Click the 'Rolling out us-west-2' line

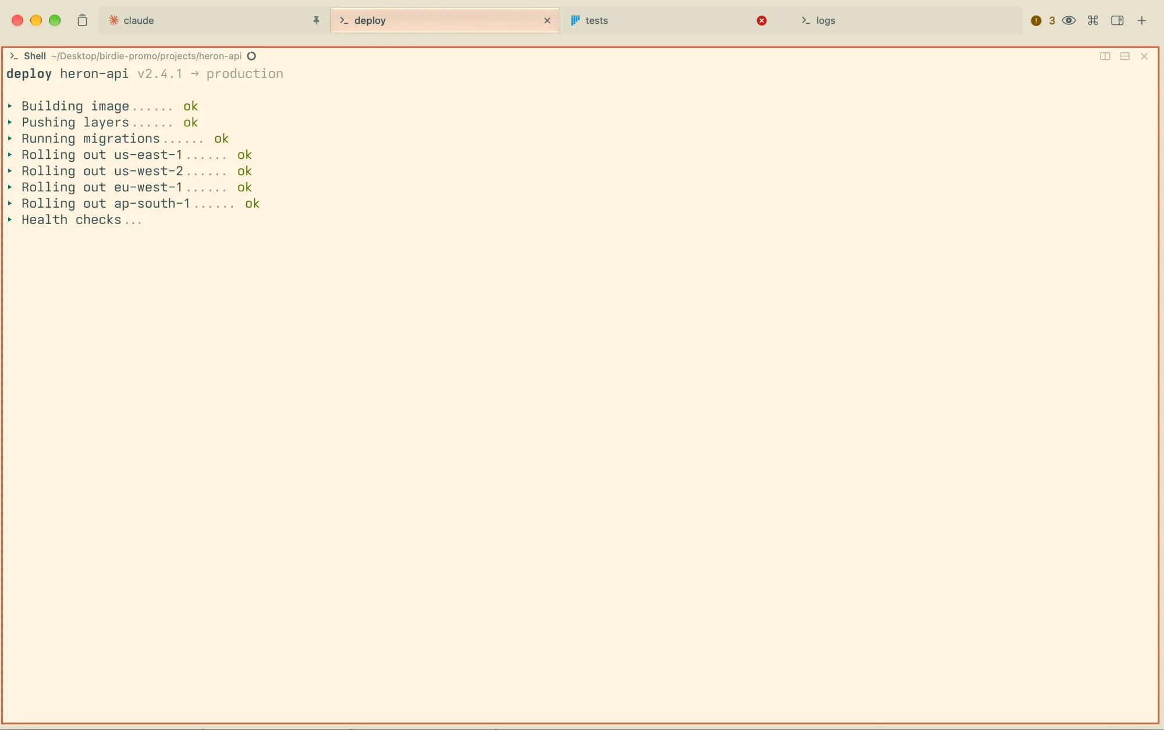click(130, 172)
